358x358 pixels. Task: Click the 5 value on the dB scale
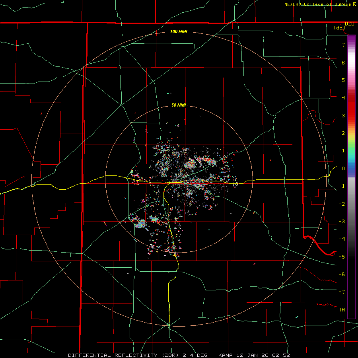pos(343,80)
